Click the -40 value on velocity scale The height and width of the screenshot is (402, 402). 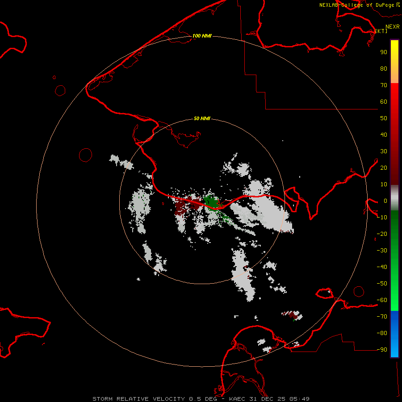[382, 267]
